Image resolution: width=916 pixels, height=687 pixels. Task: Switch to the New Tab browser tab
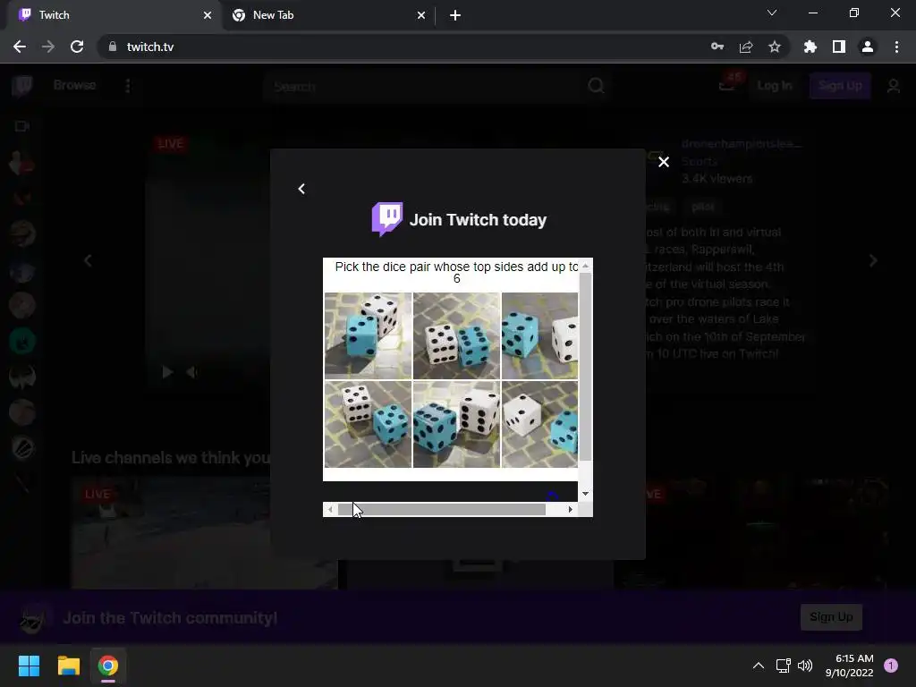tap(327, 15)
